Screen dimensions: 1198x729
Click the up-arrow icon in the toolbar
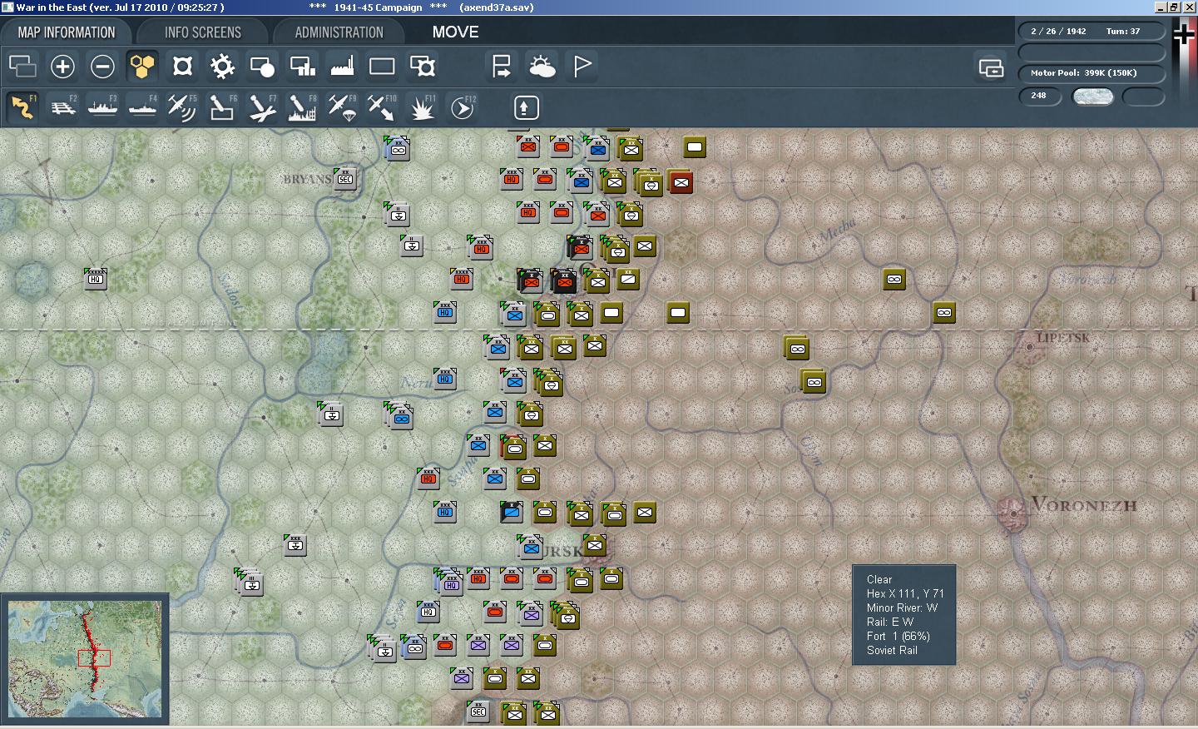point(525,107)
